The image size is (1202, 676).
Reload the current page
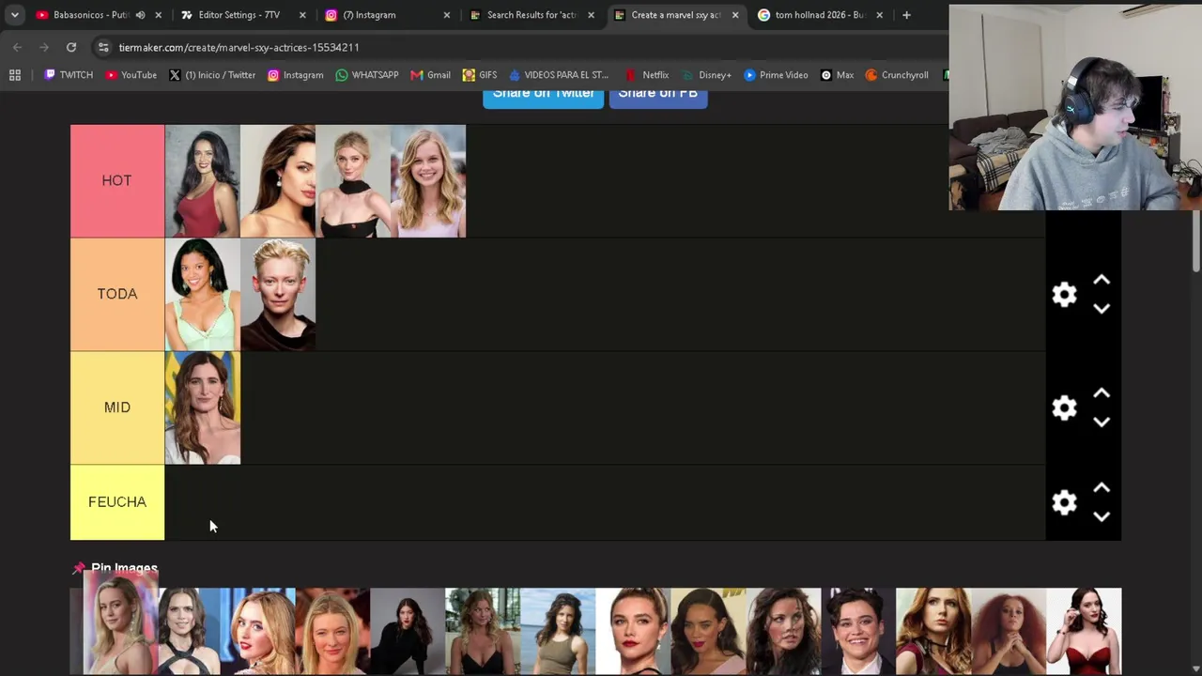tap(71, 47)
